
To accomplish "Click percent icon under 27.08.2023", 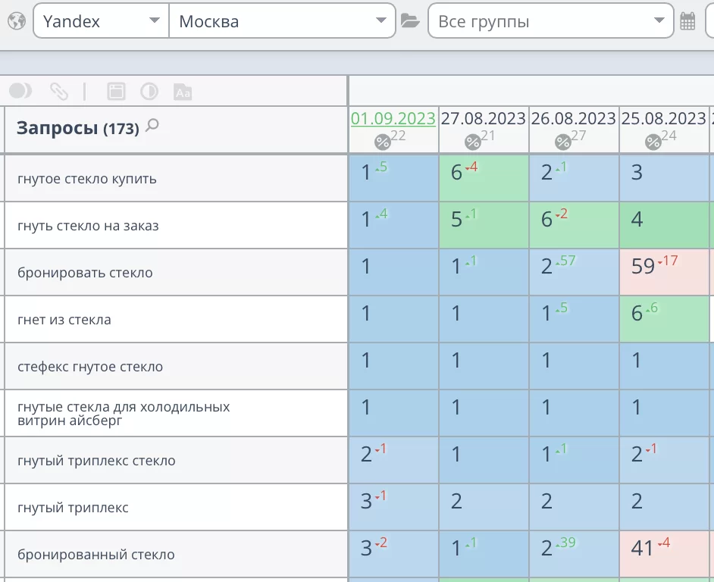I will [472, 142].
